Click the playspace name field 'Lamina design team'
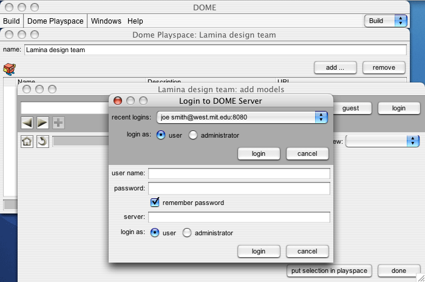 [x=216, y=50]
